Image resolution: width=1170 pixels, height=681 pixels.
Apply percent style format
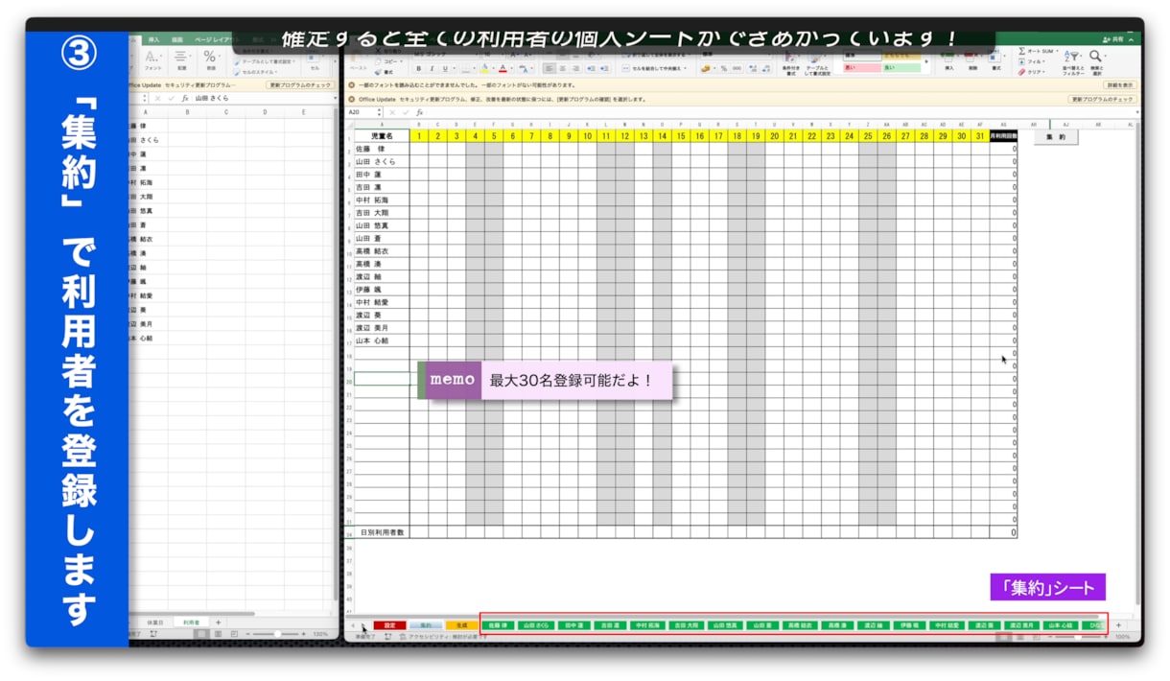click(724, 69)
